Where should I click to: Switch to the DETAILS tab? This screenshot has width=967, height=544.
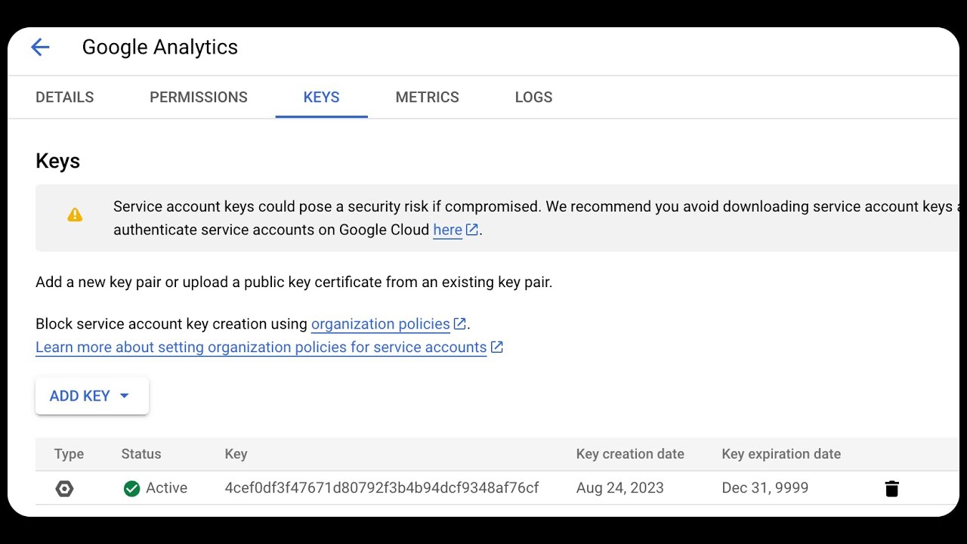coord(65,97)
